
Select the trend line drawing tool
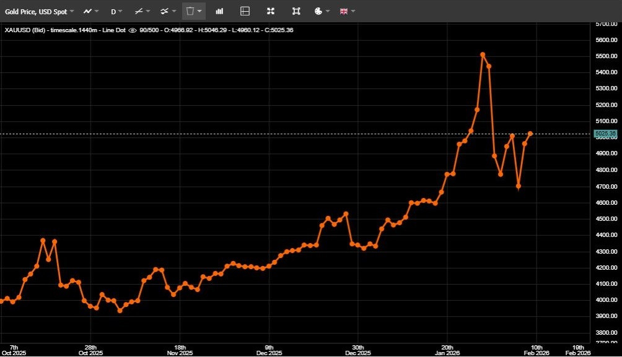pyautogui.click(x=139, y=11)
